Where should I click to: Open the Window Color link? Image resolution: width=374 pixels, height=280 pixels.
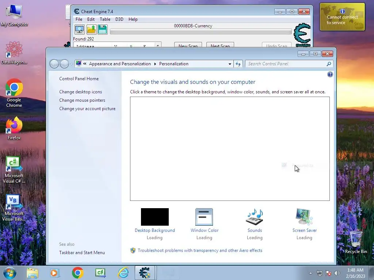tap(205, 230)
